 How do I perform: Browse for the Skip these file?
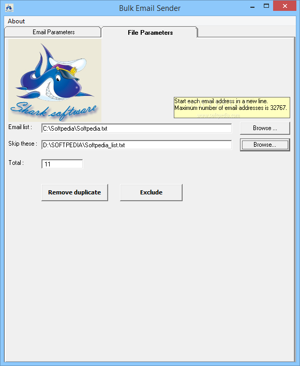[x=265, y=145]
